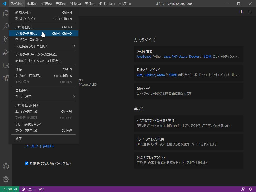Open the Source Control view
Screen dimensions: 256x192
[5, 39]
